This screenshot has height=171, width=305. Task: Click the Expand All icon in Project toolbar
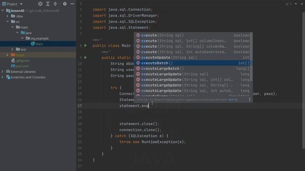point(48,4)
